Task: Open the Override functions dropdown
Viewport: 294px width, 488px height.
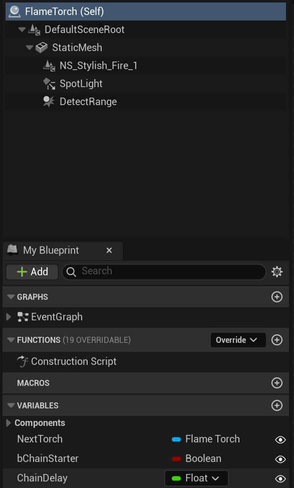Action: click(238, 340)
